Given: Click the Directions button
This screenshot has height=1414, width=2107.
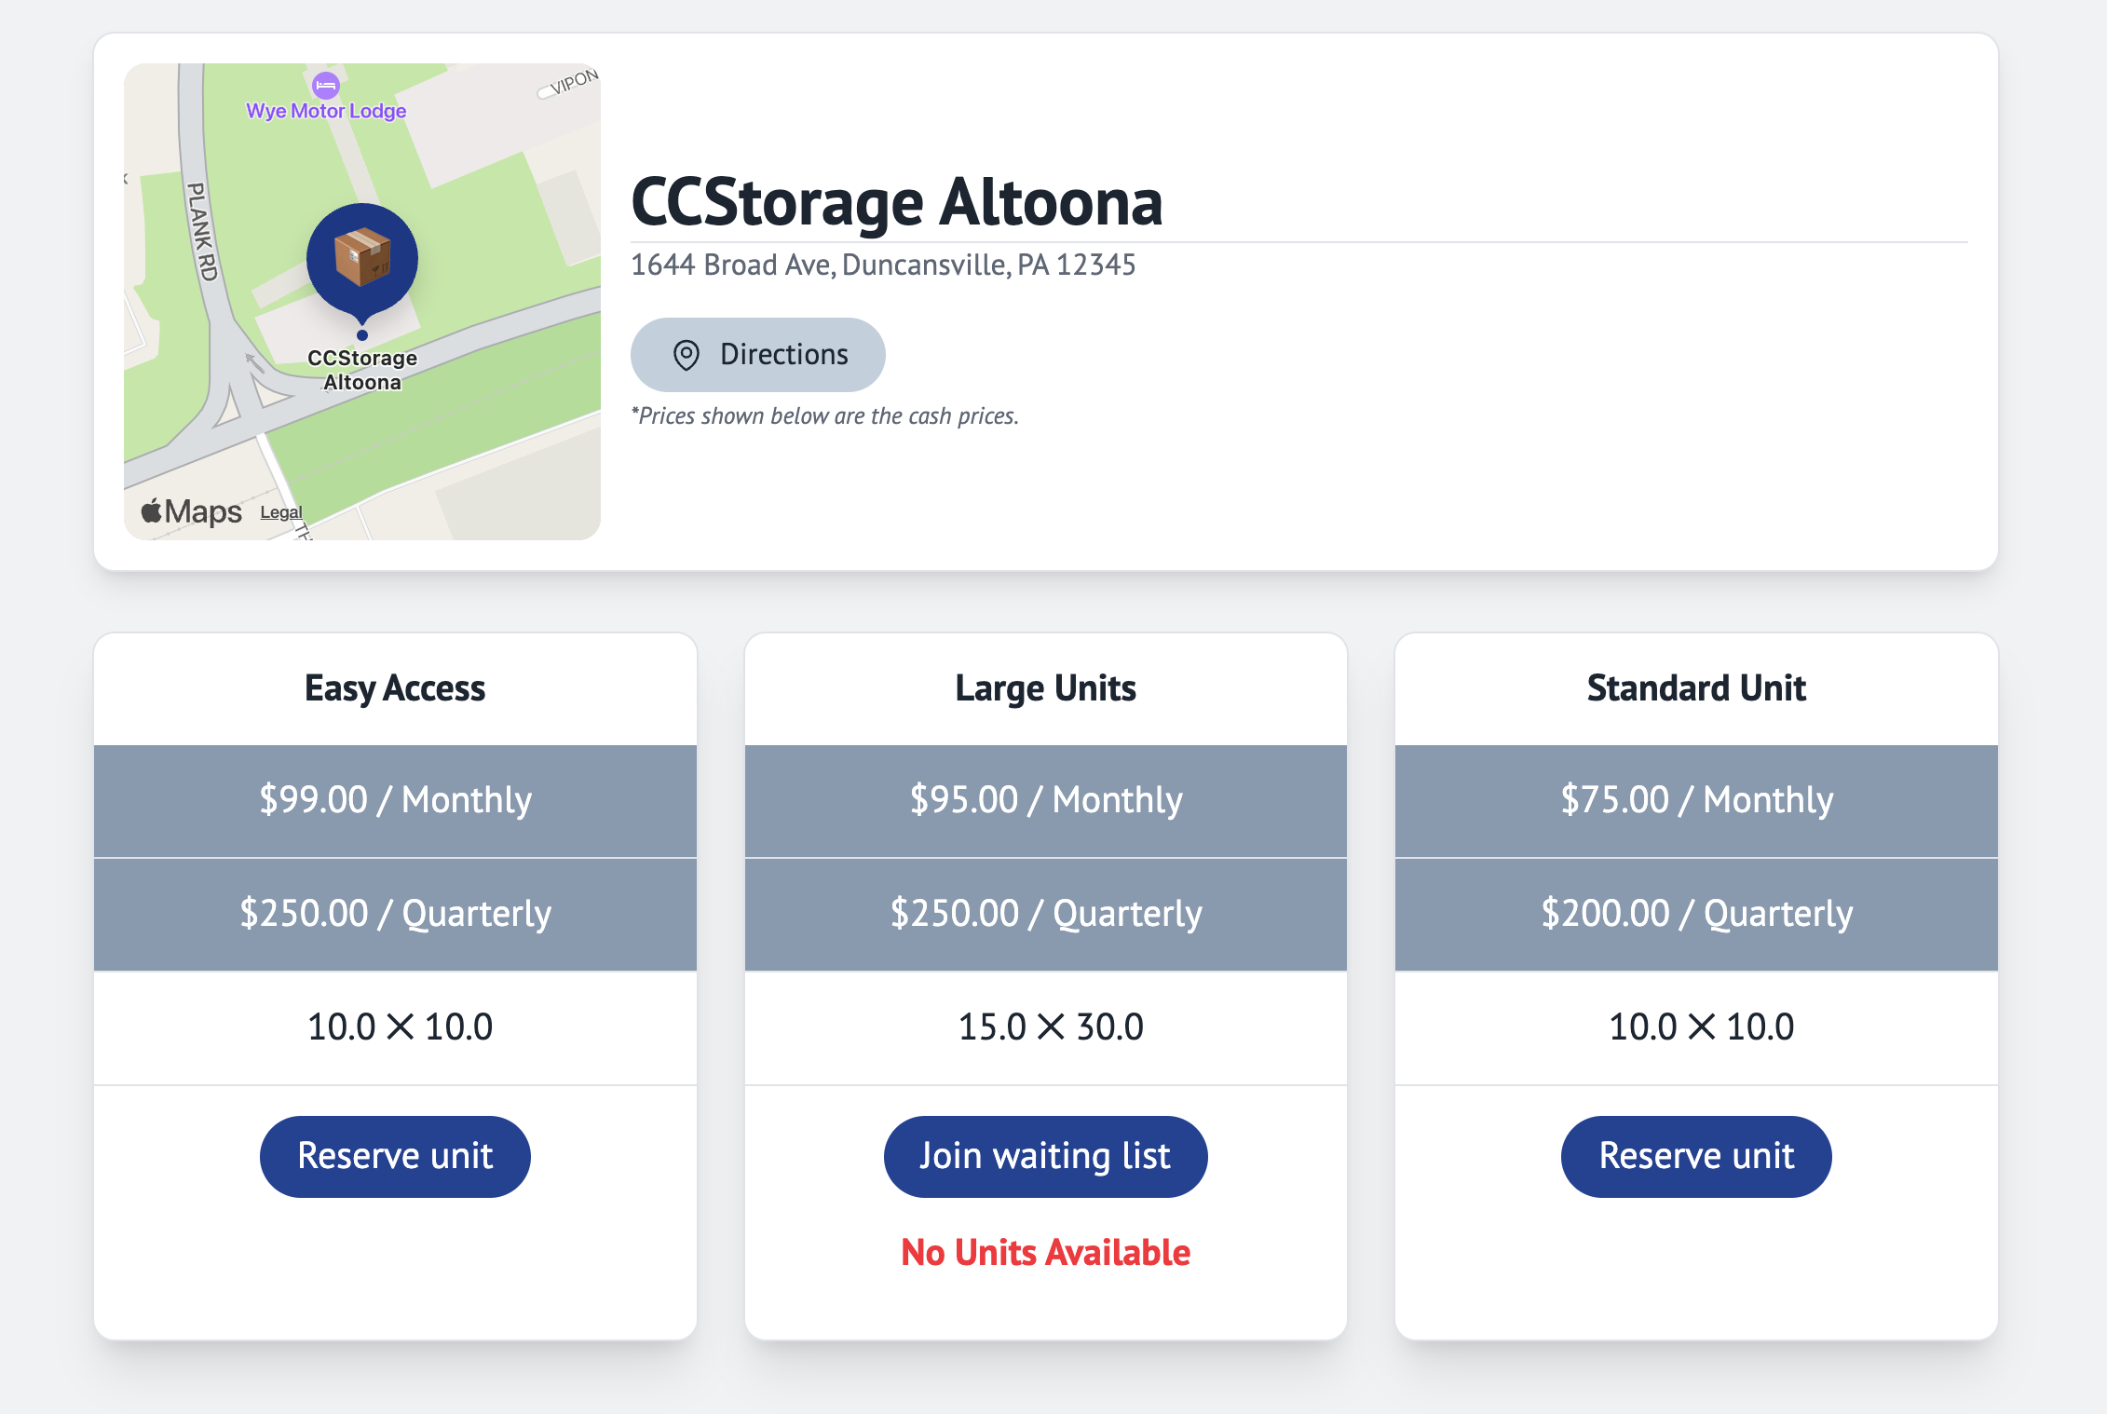Looking at the screenshot, I should coord(758,354).
